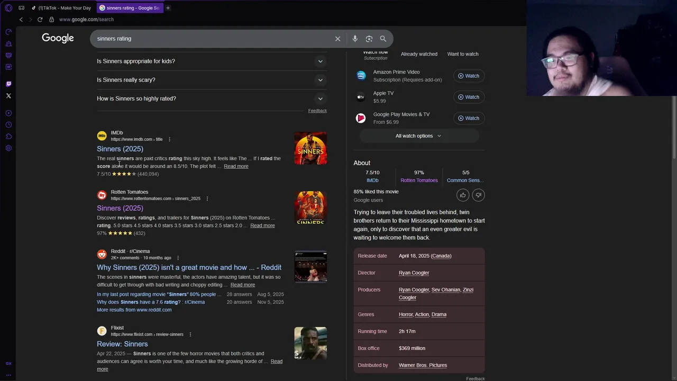Submit search with magnifier icon
The height and width of the screenshot is (381, 677).
383,39
